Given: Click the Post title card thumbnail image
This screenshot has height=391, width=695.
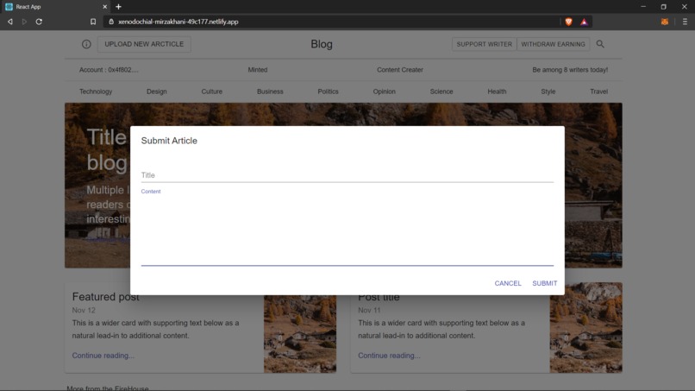Looking at the screenshot, I should (586, 327).
